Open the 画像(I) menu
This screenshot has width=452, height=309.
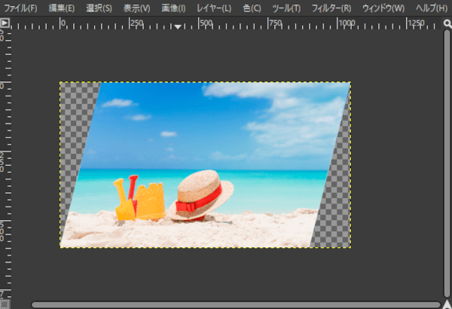pos(173,8)
